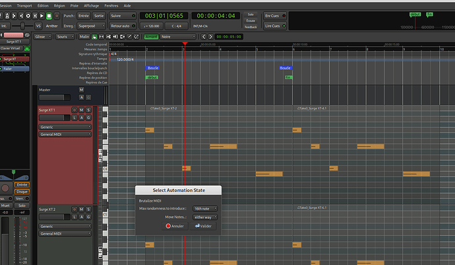Open the Move Notes either way dropdown
The width and height of the screenshot is (455, 265).
(205, 216)
